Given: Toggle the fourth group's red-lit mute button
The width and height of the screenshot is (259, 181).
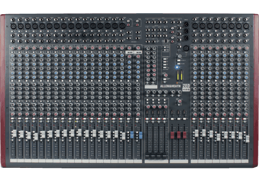Looking at the screenshot, I should (x=164, y=119).
